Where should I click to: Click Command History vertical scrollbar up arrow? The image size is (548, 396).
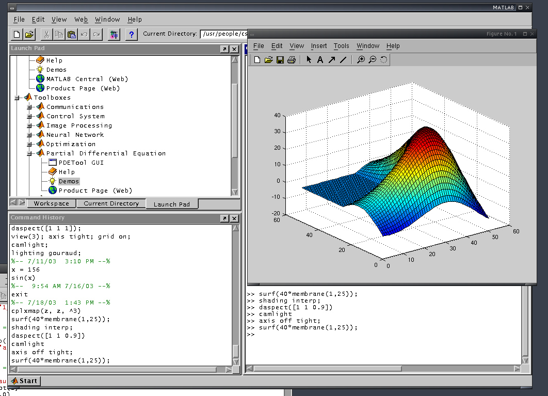235,228
